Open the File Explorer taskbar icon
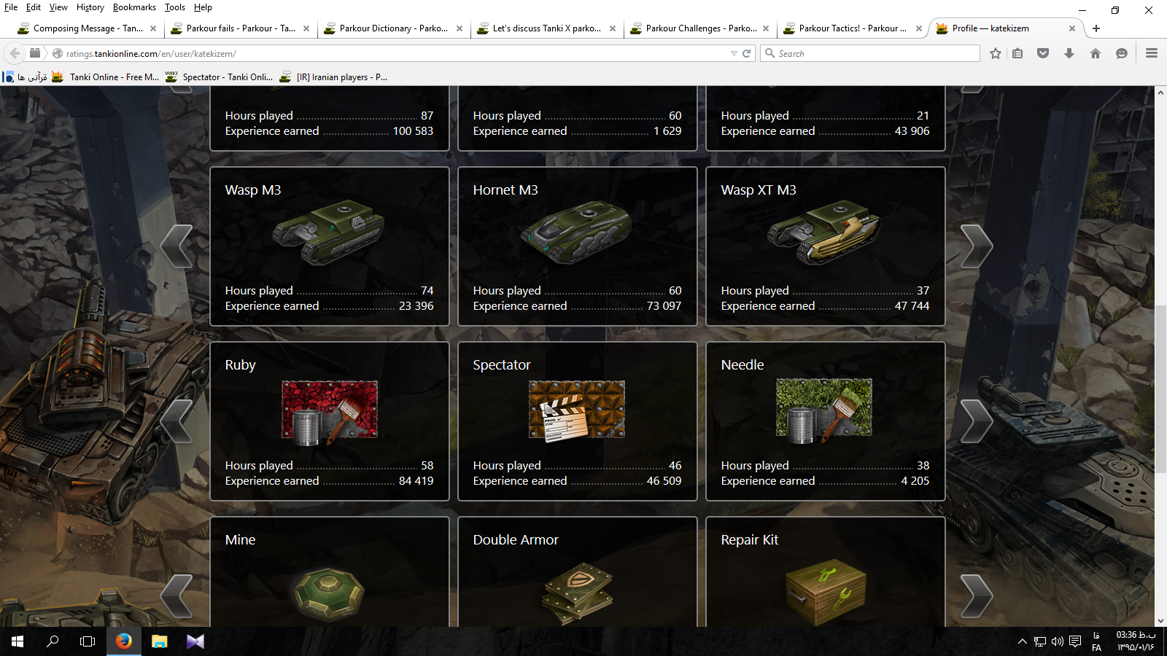This screenshot has width=1167, height=656. pos(160,641)
